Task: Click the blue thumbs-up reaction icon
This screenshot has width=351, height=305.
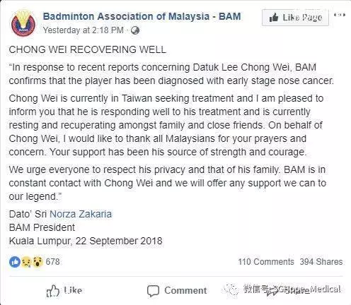Action: point(15,262)
